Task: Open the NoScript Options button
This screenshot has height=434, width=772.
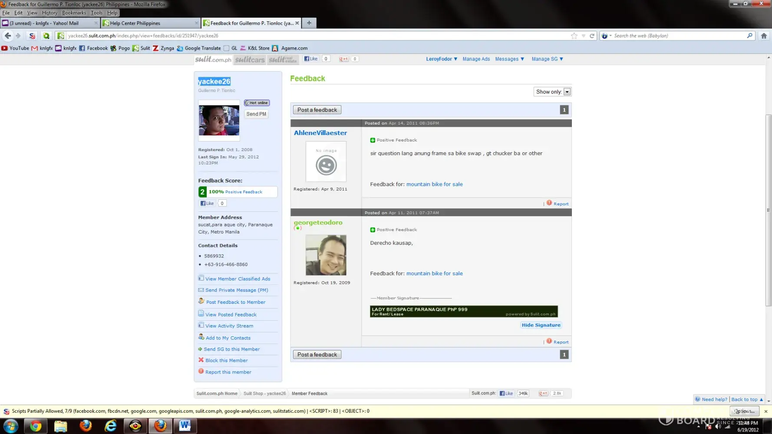Action: pyautogui.click(x=744, y=411)
